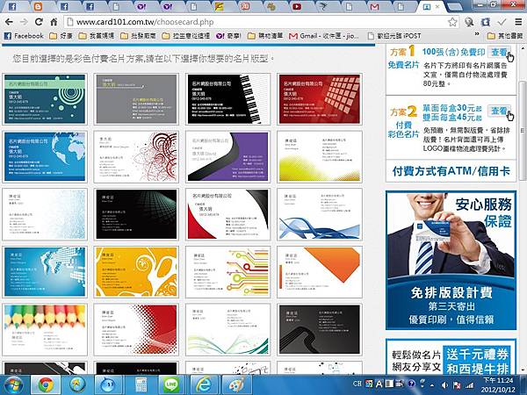Open the Facebook bookmark in bookmarks bar
The height and width of the screenshot is (395, 527).
pos(24,36)
